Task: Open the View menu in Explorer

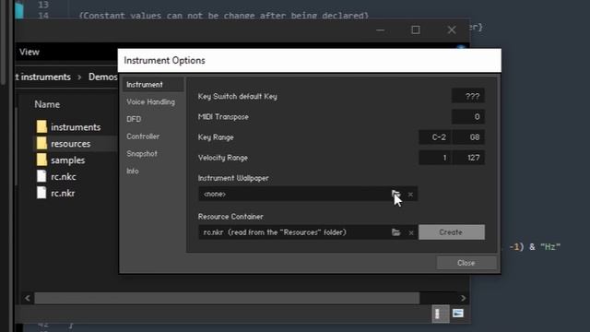Action: click(29, 52)
